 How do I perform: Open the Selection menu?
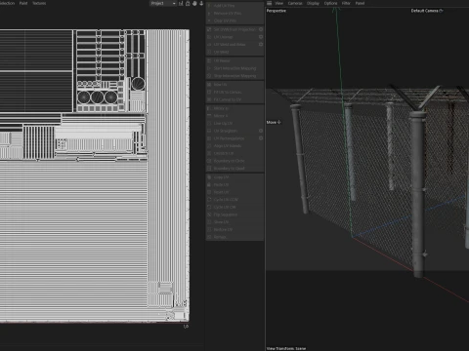pyautogui.click(x=7, y=3)
